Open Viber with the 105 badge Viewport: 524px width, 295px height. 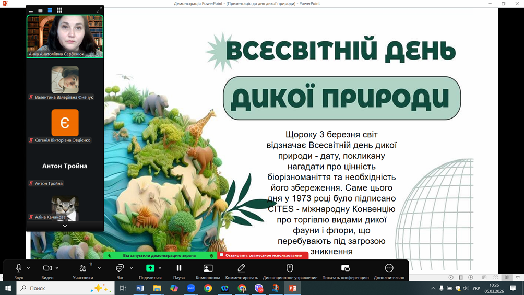(x=259, y=288)
